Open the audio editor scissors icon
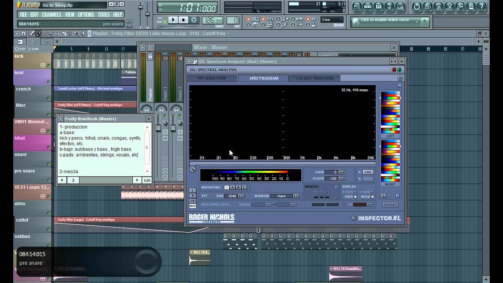This screenshot has width=503, height=283. pos(449,7)
